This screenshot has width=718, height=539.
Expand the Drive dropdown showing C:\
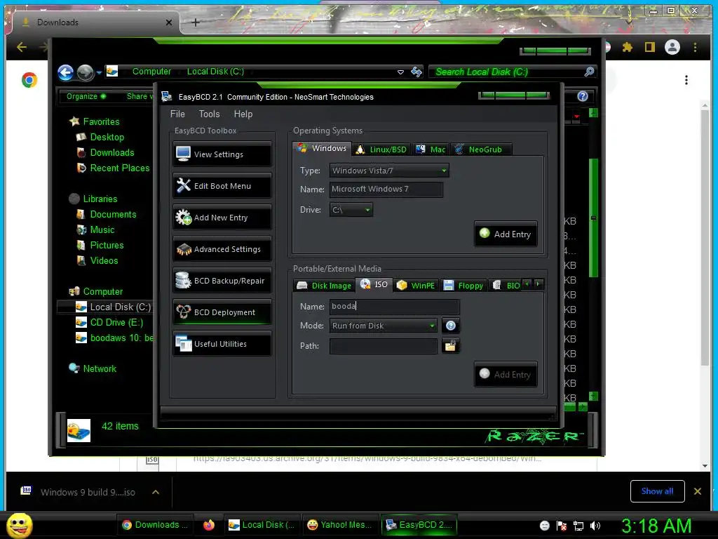[x=351, y=209]
